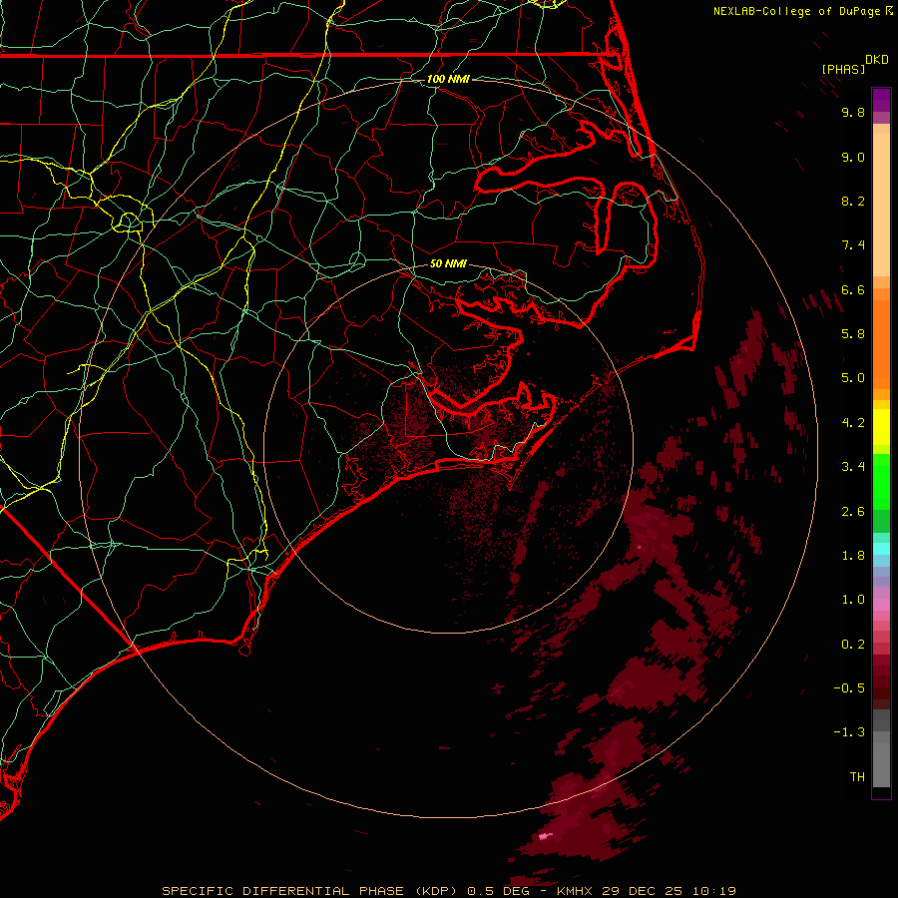Click the 100 NMI range ring label
Viewport: 898px width, 898px height.
[x=448, y=79]
